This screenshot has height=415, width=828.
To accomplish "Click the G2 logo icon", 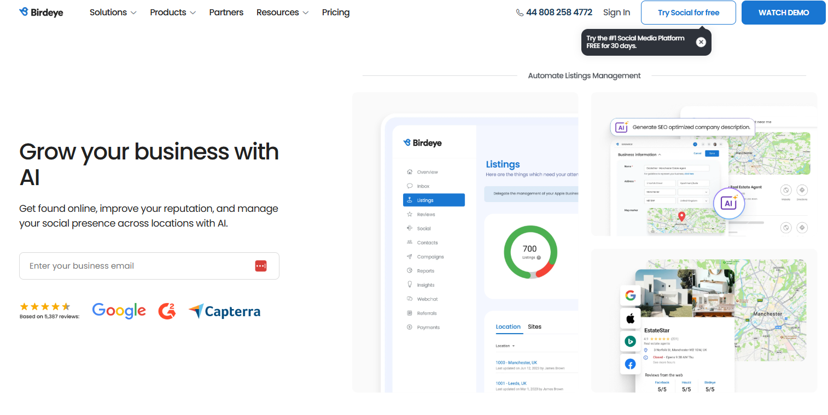I will click(x=167, y=311).
